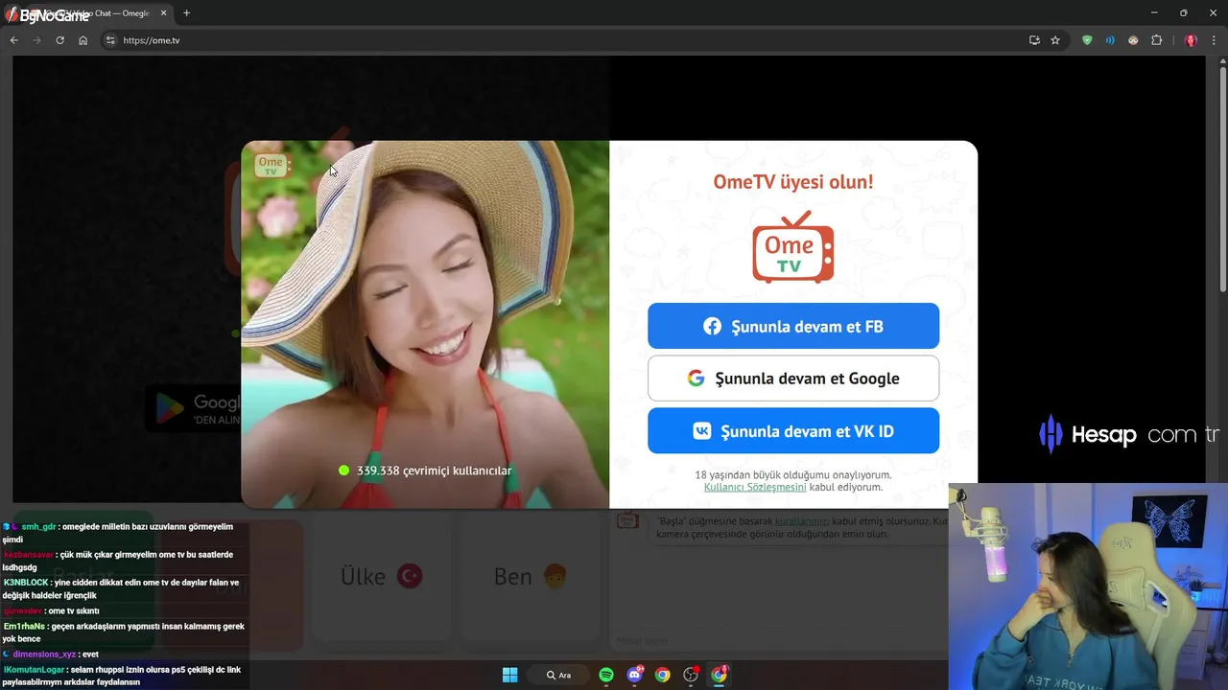Open the Extensions puzzle piece menu
The image size is (1228, 690).
click(1156, 40)
